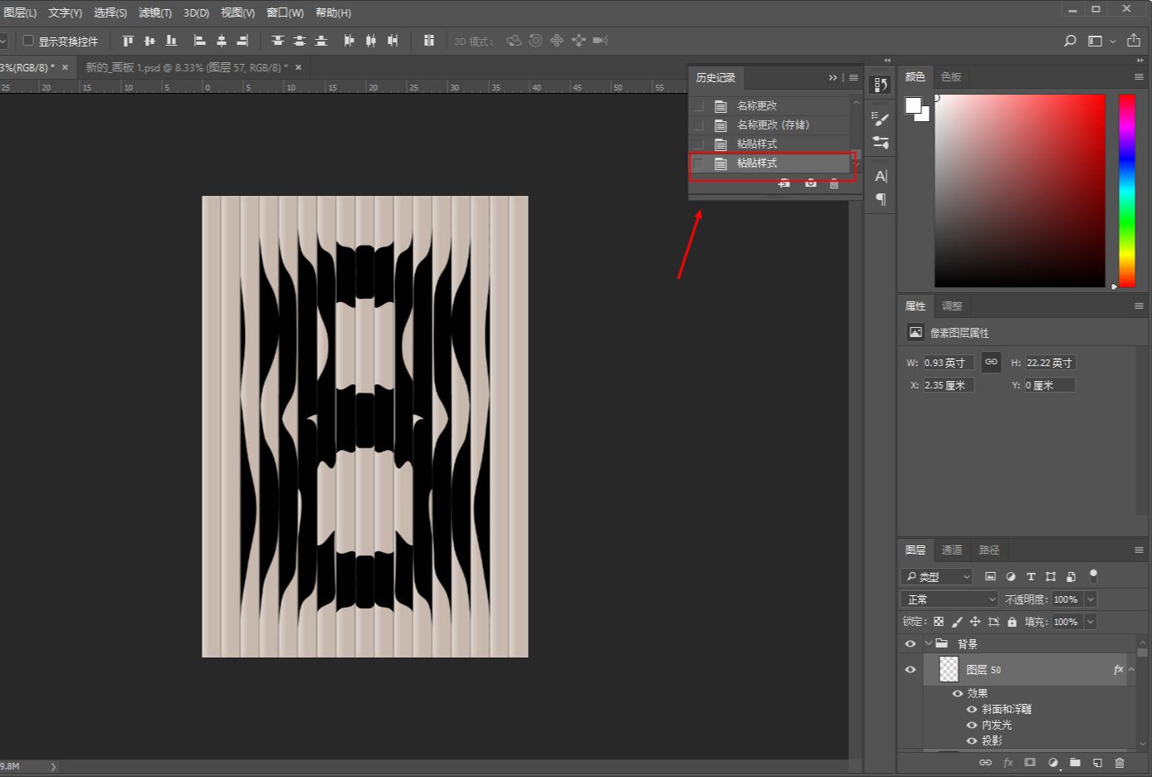Image resolution: width=1152 pixels, height=777 pixels.
Task: Click the align vertical centers icon
Action: tap(149, 41)
